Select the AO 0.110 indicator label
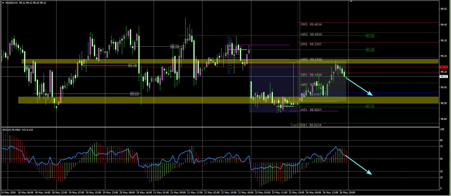Viewport: 451px width, 196px height. point(28,130)
